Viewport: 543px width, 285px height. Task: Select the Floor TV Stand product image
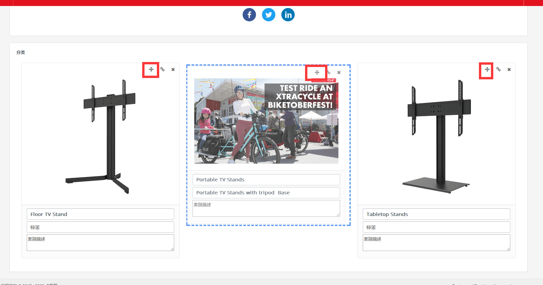tap(100, 137)
